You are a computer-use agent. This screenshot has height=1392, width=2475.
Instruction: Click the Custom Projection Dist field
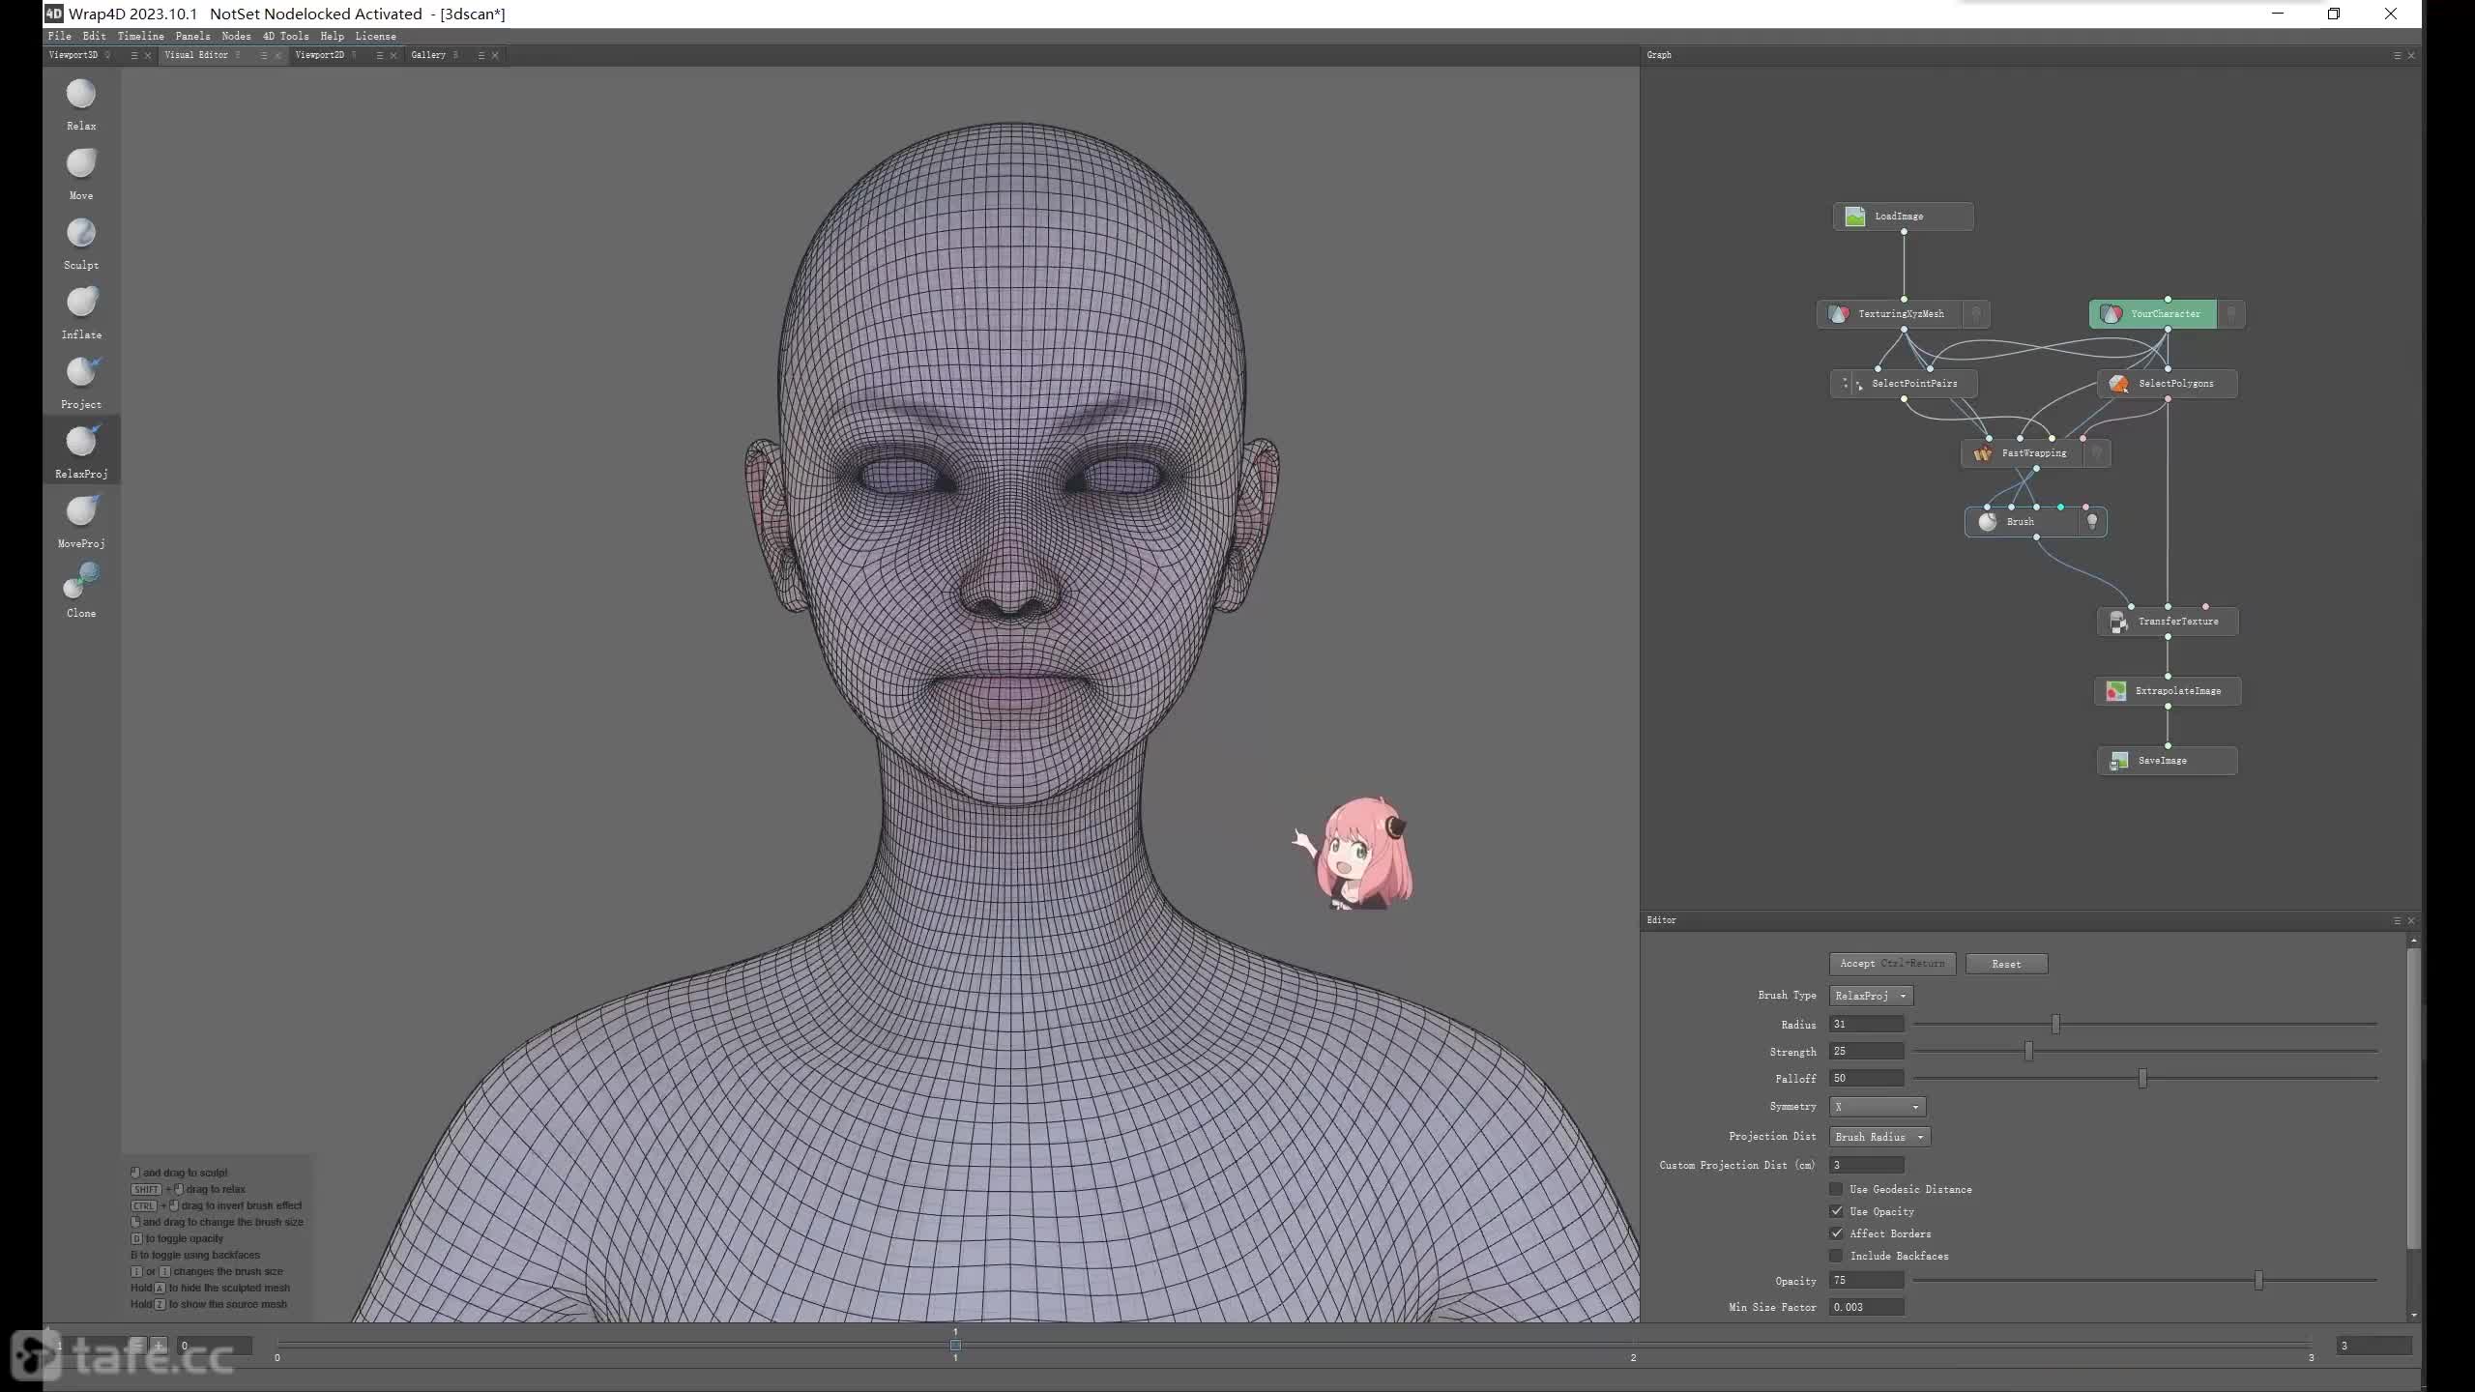(x=1866, y=1165)
